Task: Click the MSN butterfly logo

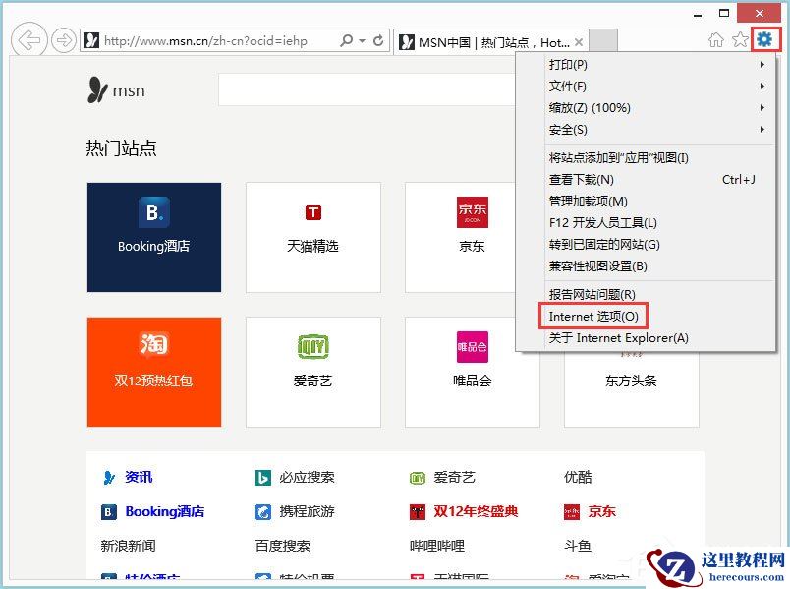Action: click(95, 89)
